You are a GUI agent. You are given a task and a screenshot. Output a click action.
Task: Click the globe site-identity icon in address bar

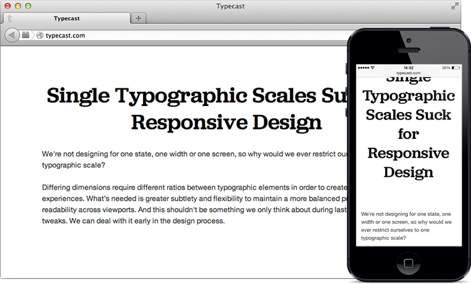tap(40, 35)
